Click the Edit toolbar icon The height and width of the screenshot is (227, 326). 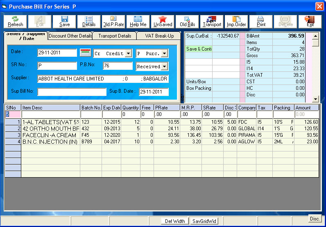(x=40, y=22)
